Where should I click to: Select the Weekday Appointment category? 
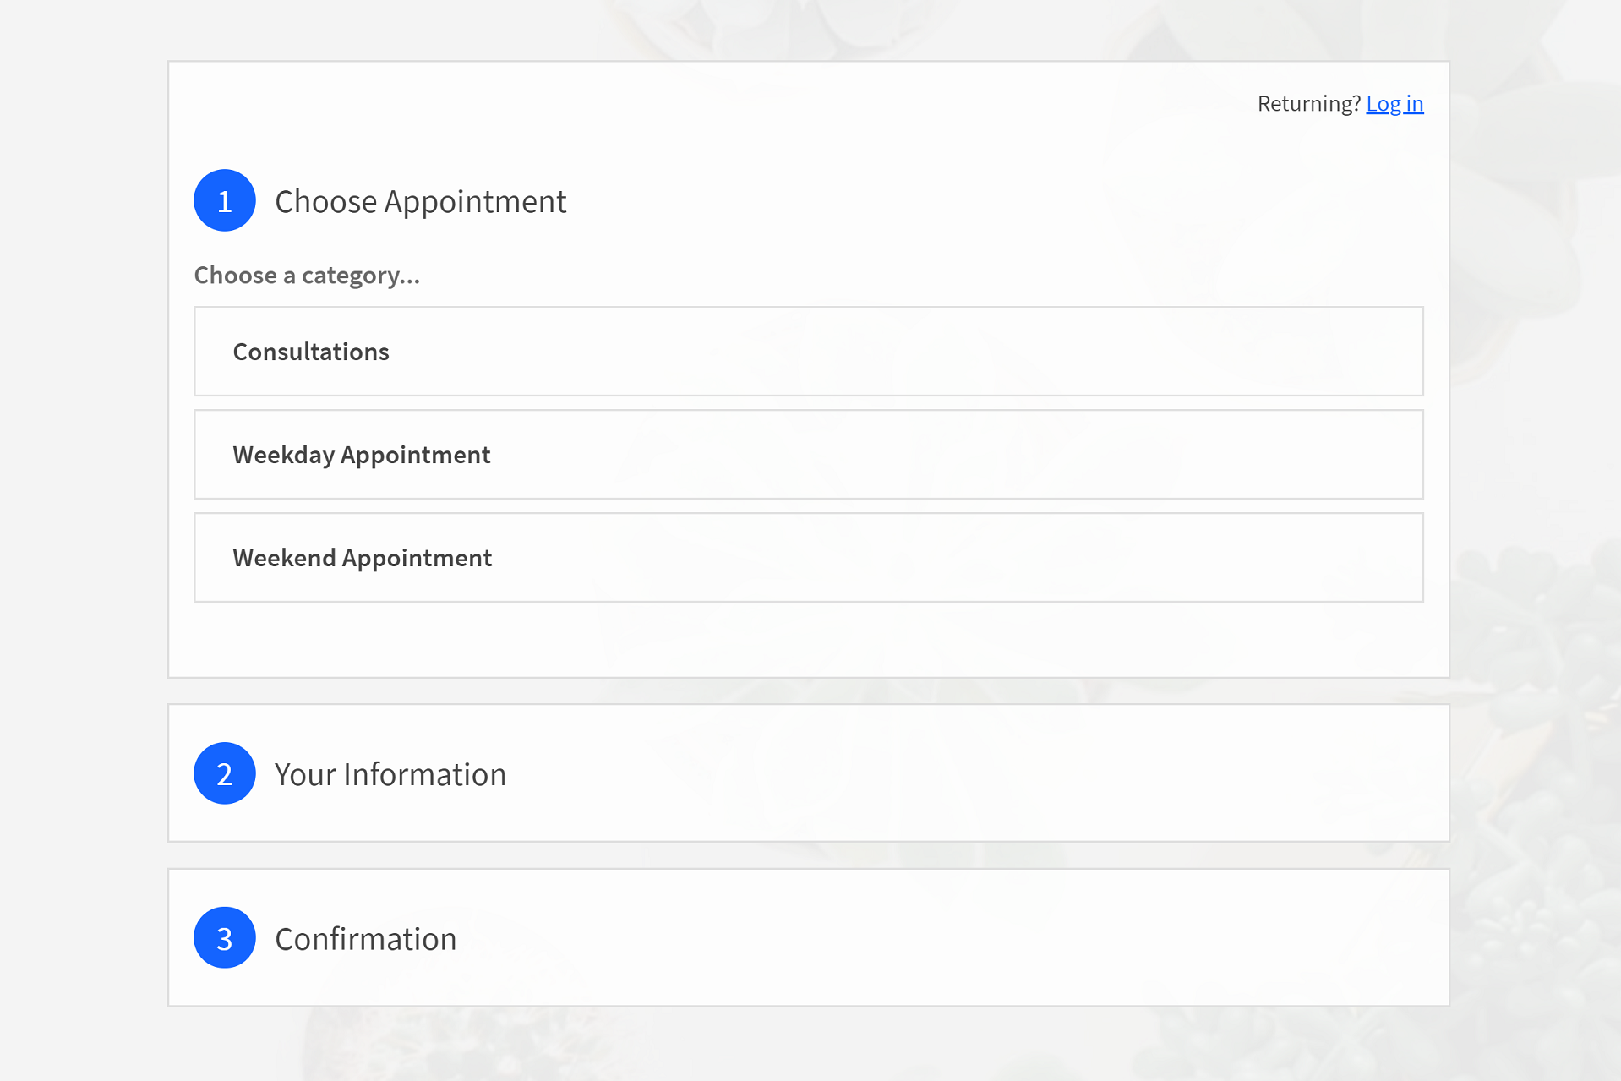(808, 455)
